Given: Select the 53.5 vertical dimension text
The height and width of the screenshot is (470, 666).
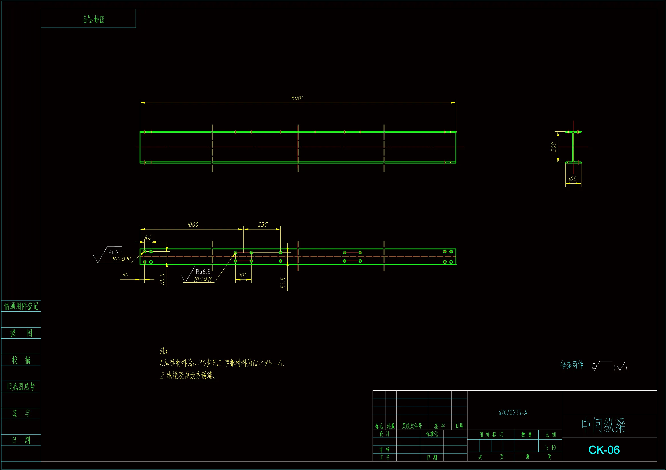Looking at the screenshot, I should pyautogui.click(x=283, y=283).
